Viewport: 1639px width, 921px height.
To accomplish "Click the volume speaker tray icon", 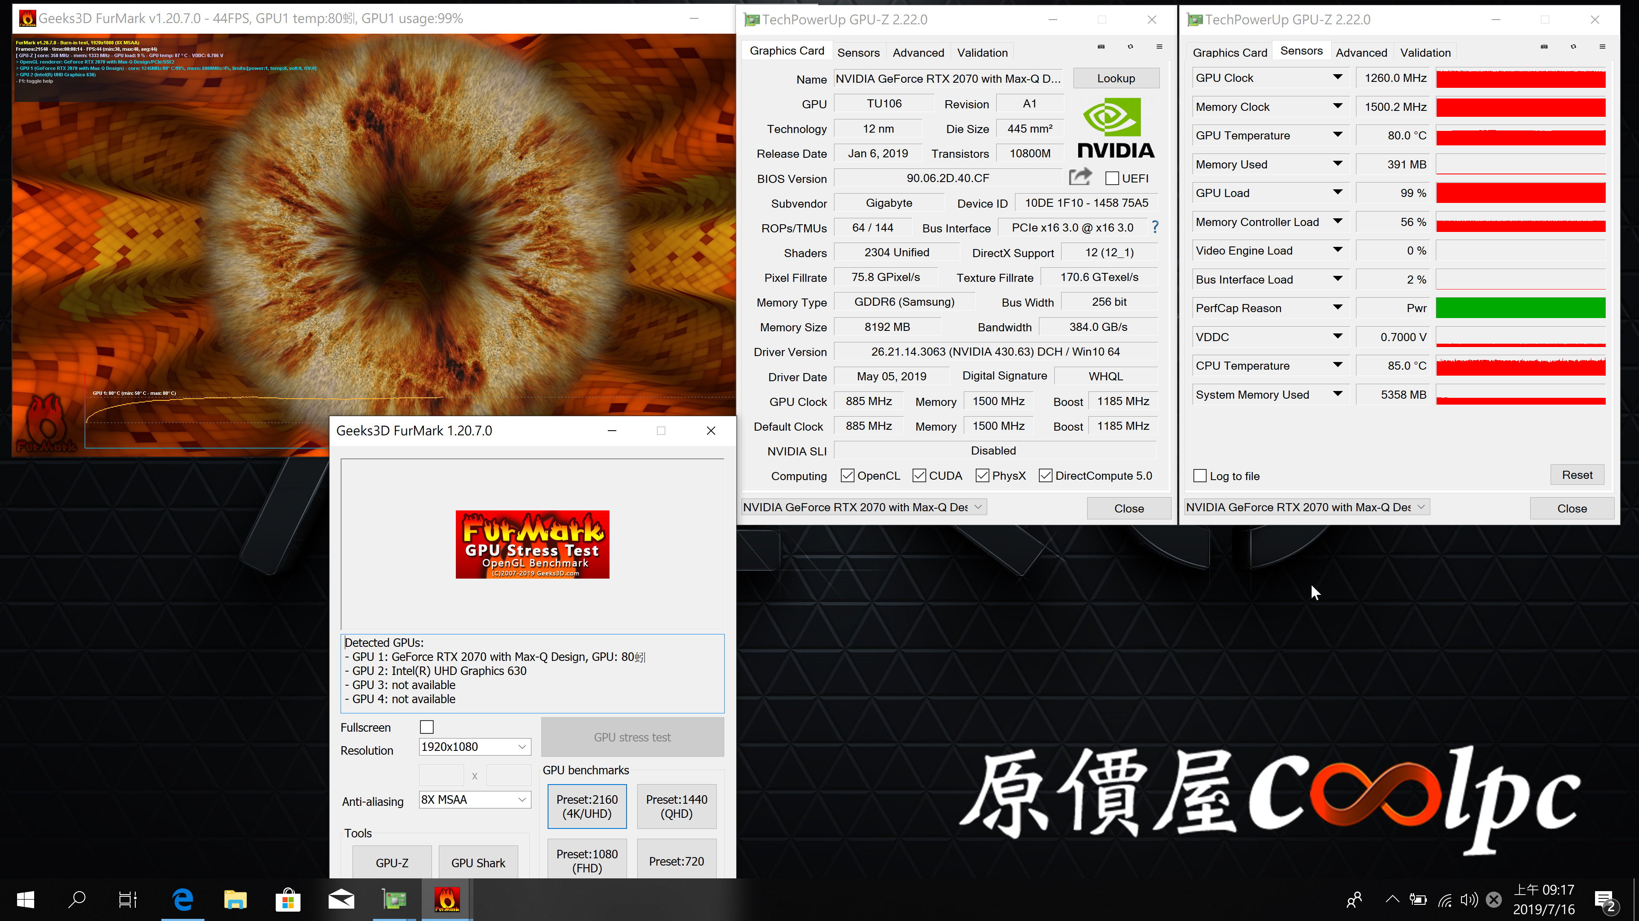I will (x=1469, y=899).
